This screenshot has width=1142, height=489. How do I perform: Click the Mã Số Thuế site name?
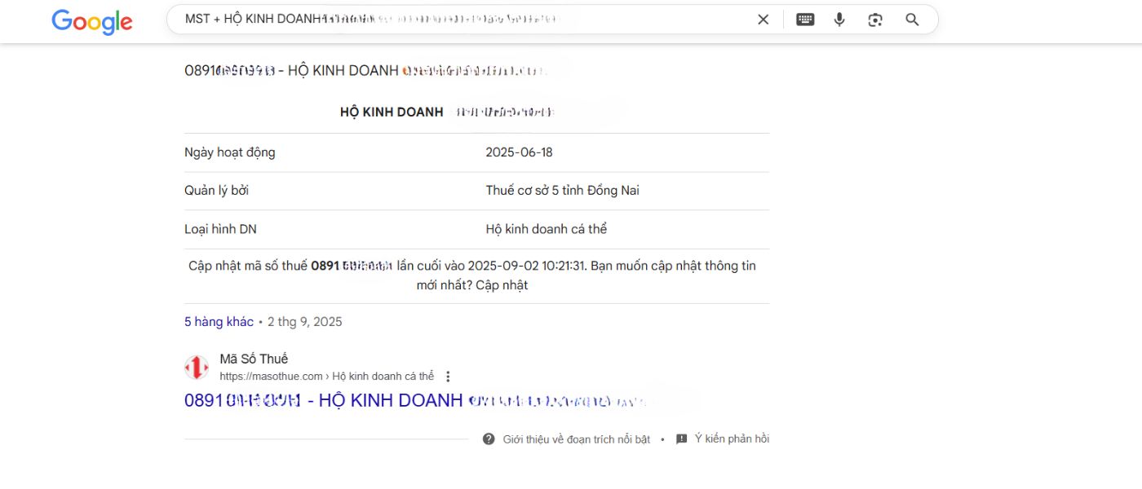[x=254, y=359]
